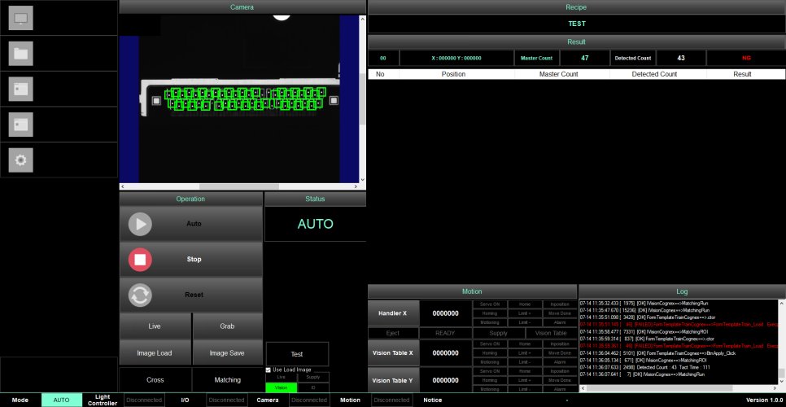Toggle the green Vision indicator

pyautogui.click(x=282, y=387)
